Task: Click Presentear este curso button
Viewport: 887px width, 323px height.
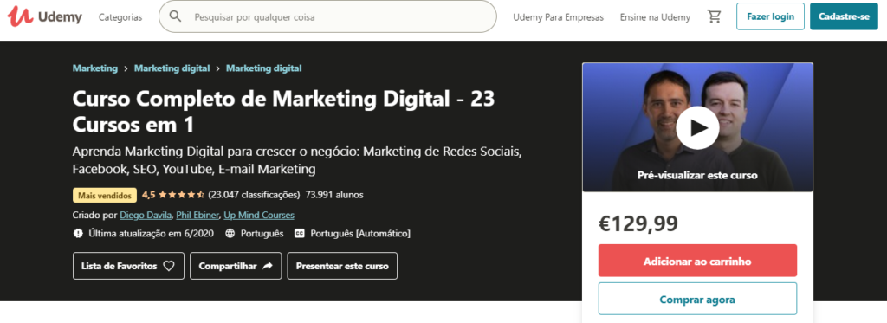Action: [342, 266]
